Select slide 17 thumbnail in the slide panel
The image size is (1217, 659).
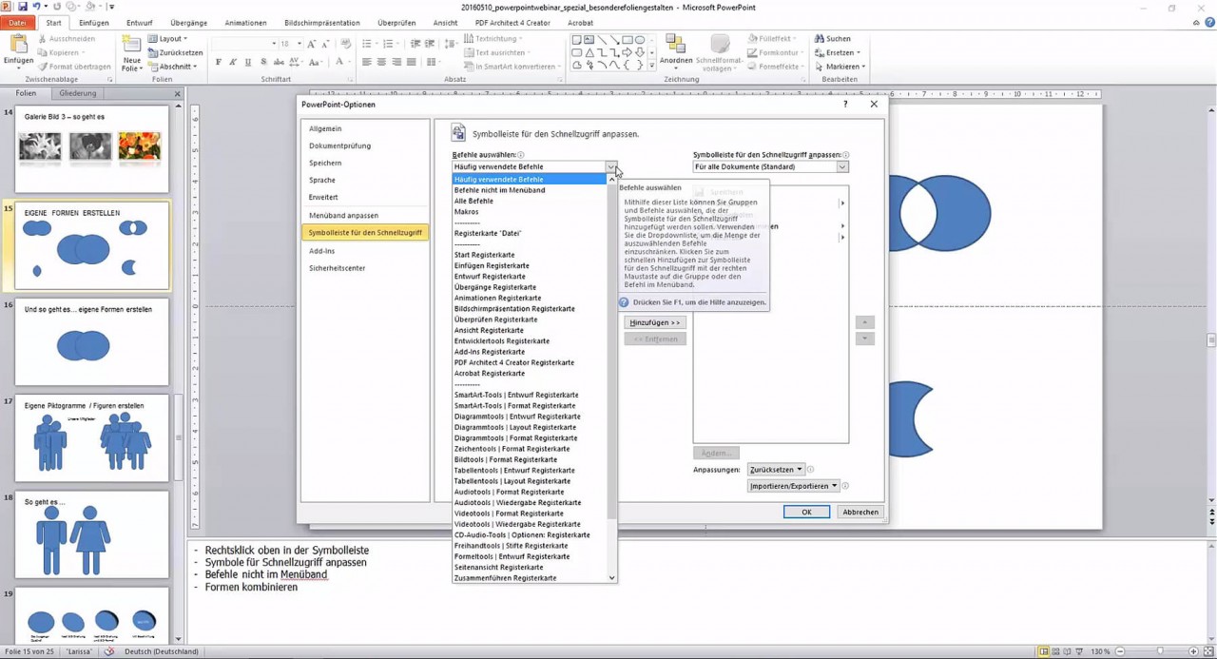90,437
